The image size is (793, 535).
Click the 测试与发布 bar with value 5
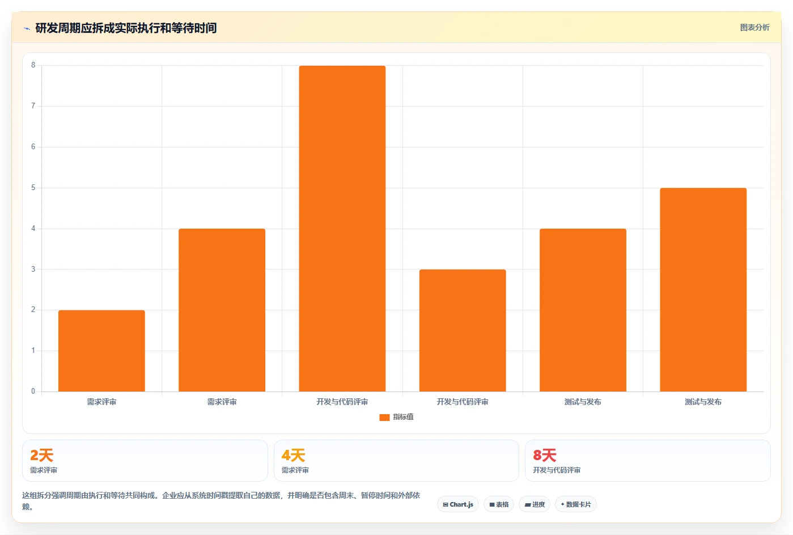tap(703, 289)
